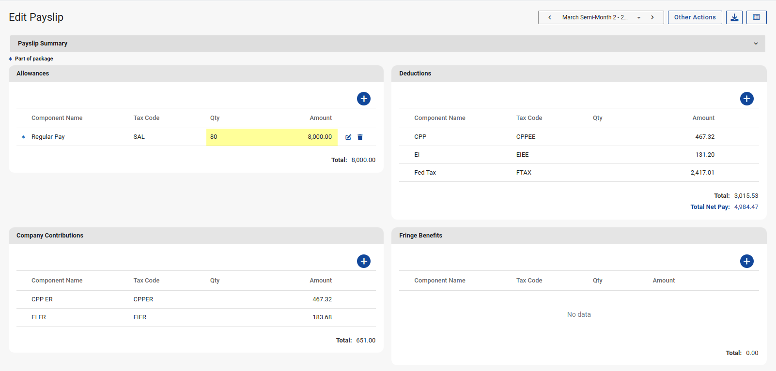Edit the Regular Pay allowance row
The height and width of the screenshot is (371, 776).
[x=348, y=137]
